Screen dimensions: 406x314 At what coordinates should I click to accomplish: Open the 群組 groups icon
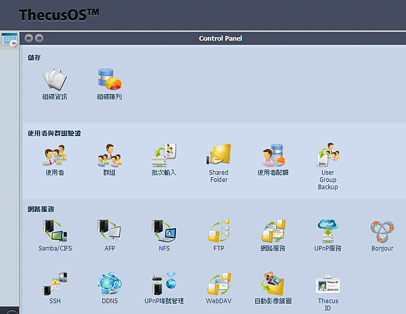coord(110,155)
